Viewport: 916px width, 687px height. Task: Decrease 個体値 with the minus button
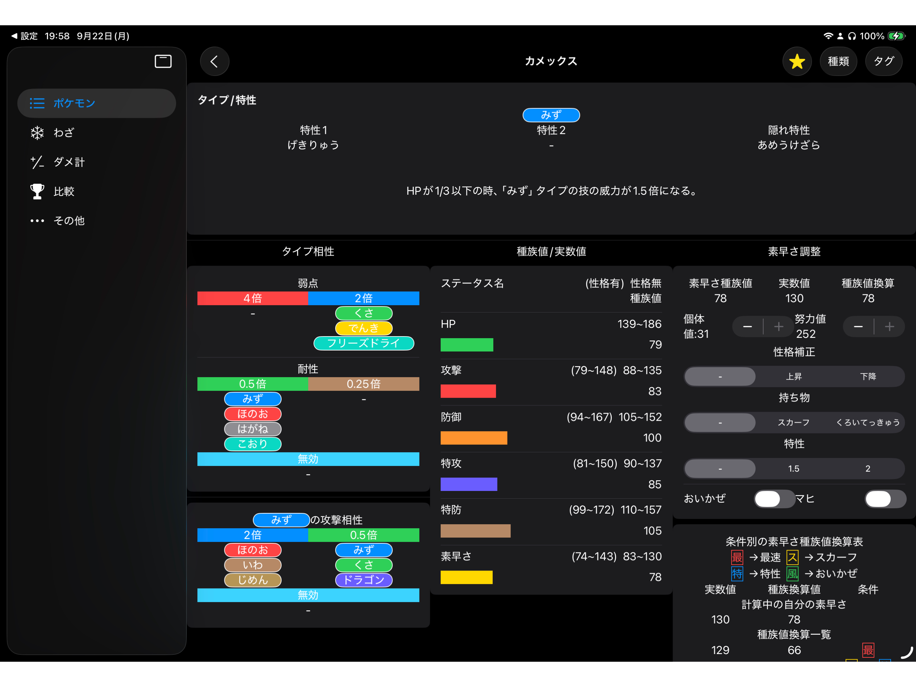click(748, 326)
